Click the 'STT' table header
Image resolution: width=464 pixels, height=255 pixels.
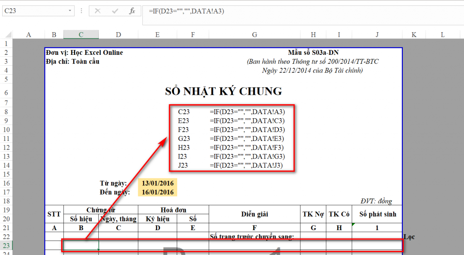(x=54, y=214)
